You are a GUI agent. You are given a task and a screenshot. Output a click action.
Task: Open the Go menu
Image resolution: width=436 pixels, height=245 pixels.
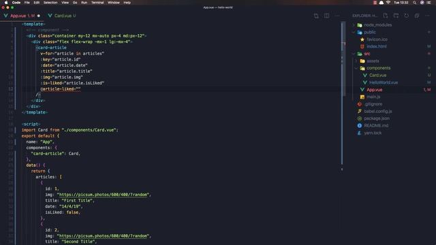tap(75, 3)
